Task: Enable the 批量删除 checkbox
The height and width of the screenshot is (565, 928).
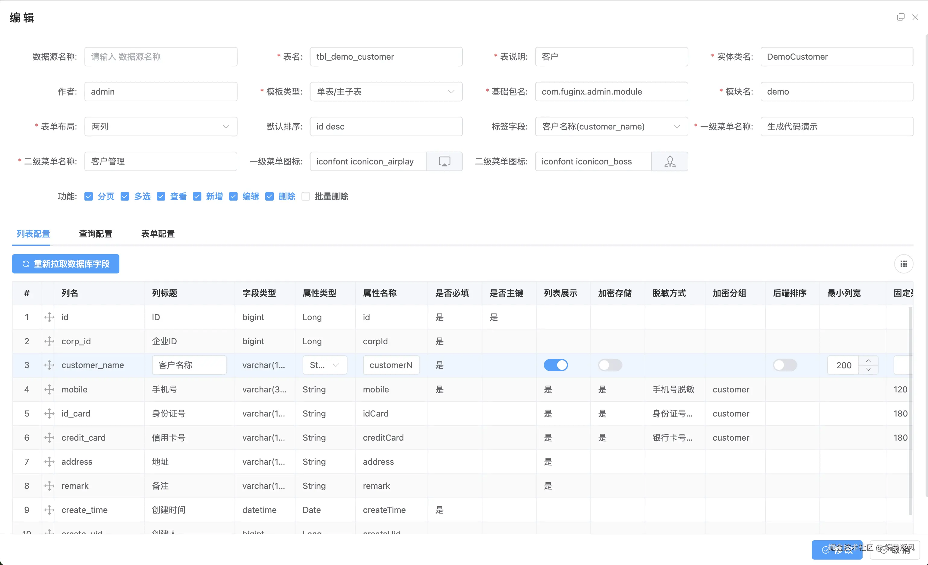Action: pos(306,196)
